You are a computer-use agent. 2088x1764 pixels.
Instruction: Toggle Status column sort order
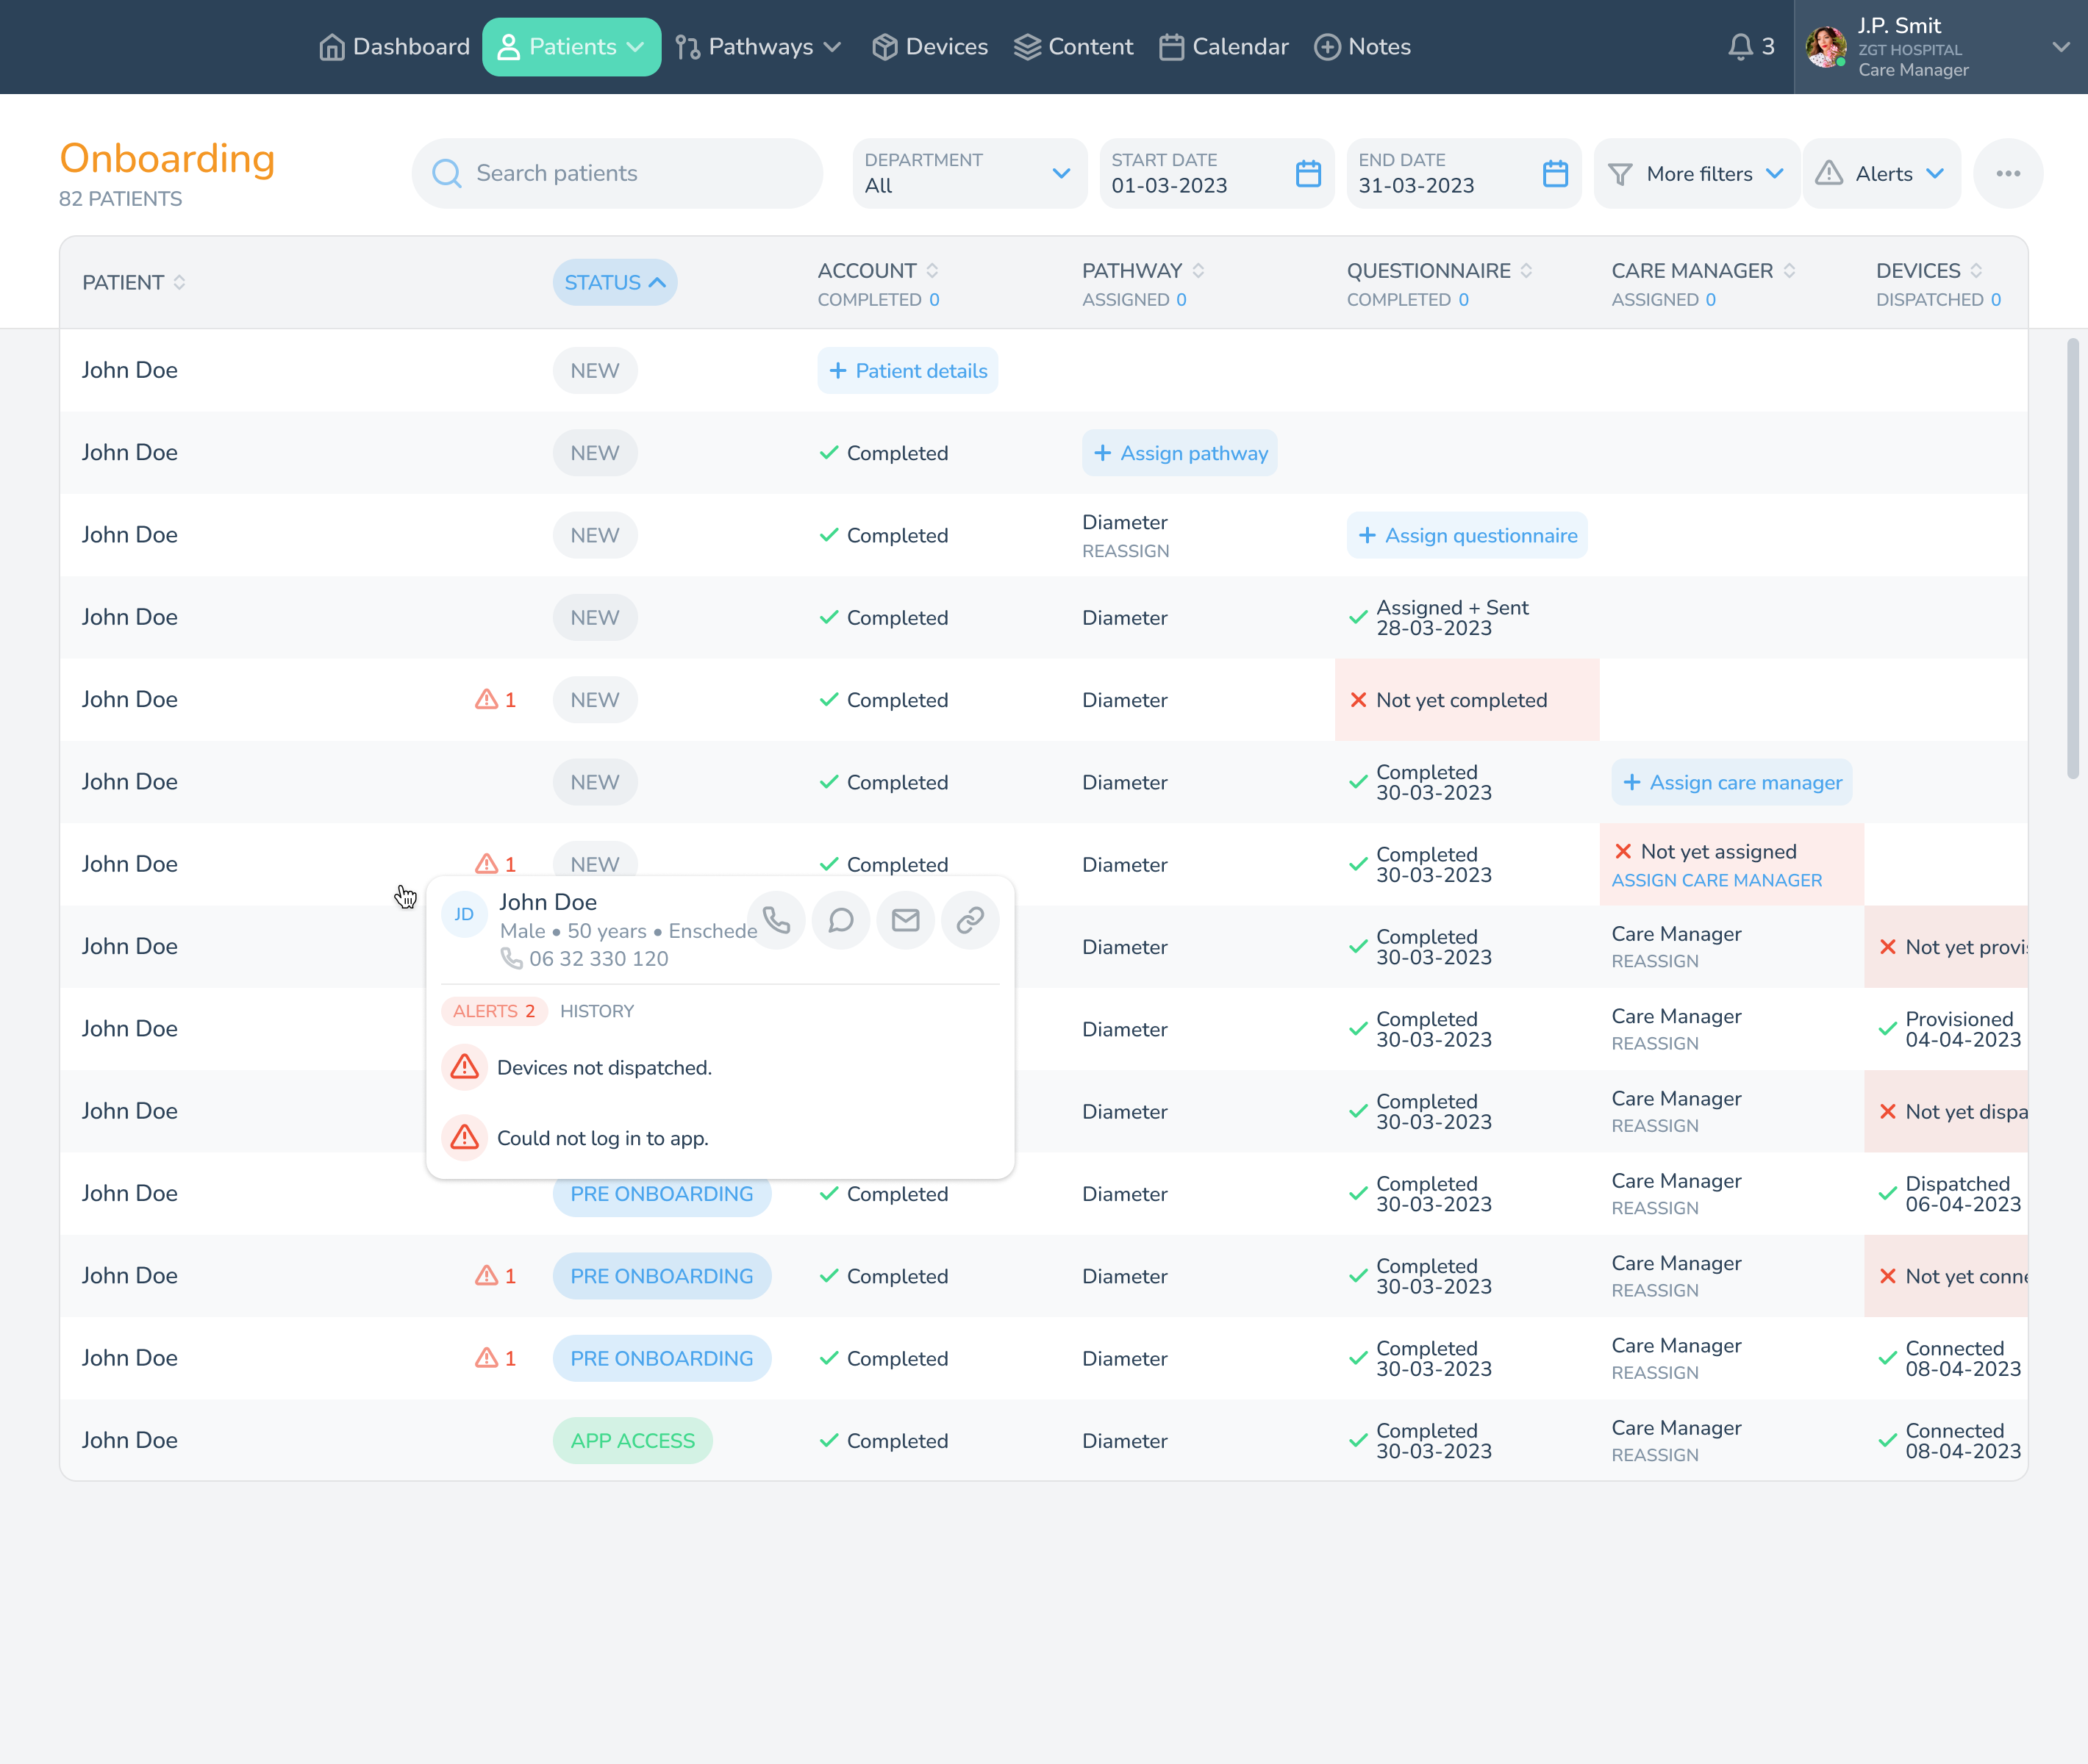pyautogui.click(x=615, y=283)
